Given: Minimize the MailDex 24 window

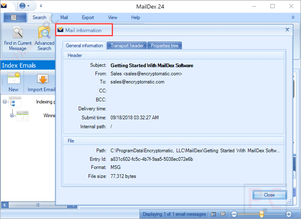Looking at the screenshot, I should (254, 6).
